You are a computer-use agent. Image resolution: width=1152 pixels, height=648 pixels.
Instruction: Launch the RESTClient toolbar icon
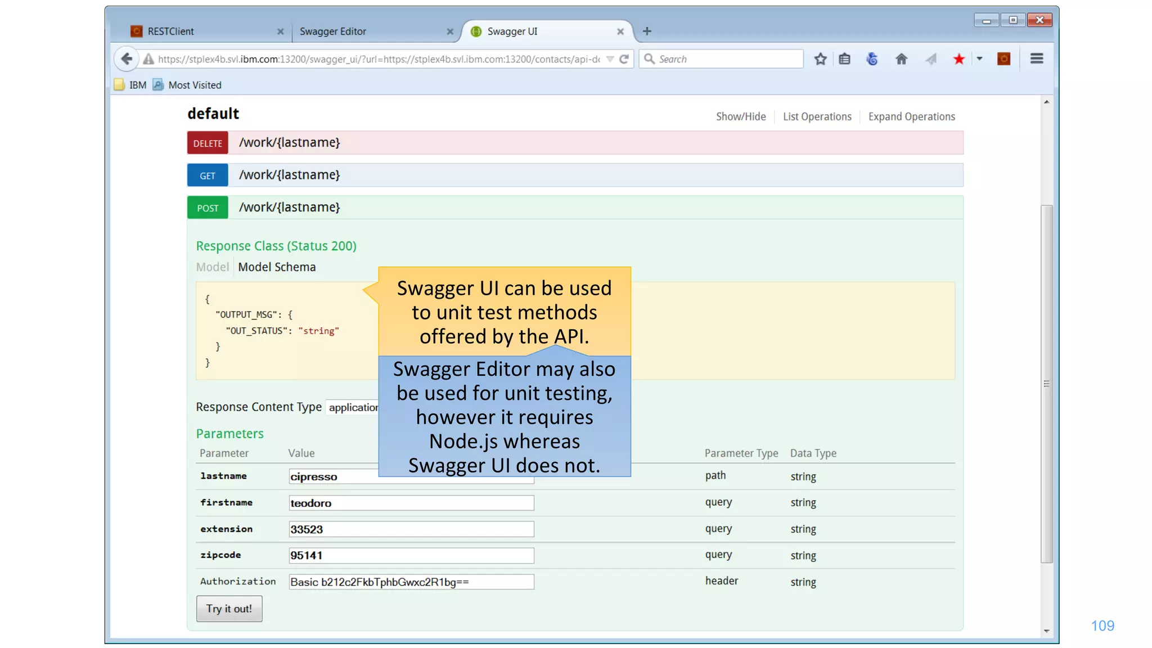(1003, 58)
